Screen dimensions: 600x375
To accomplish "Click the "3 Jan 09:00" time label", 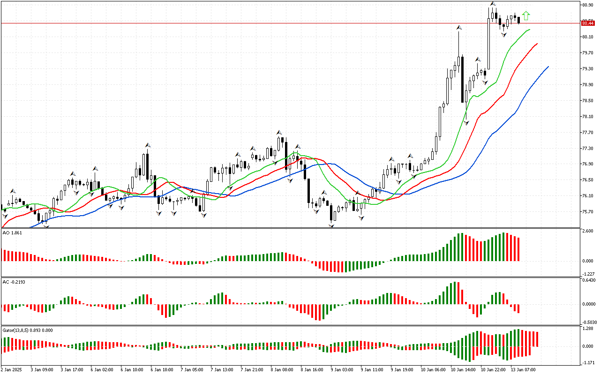I will (42, 369).
